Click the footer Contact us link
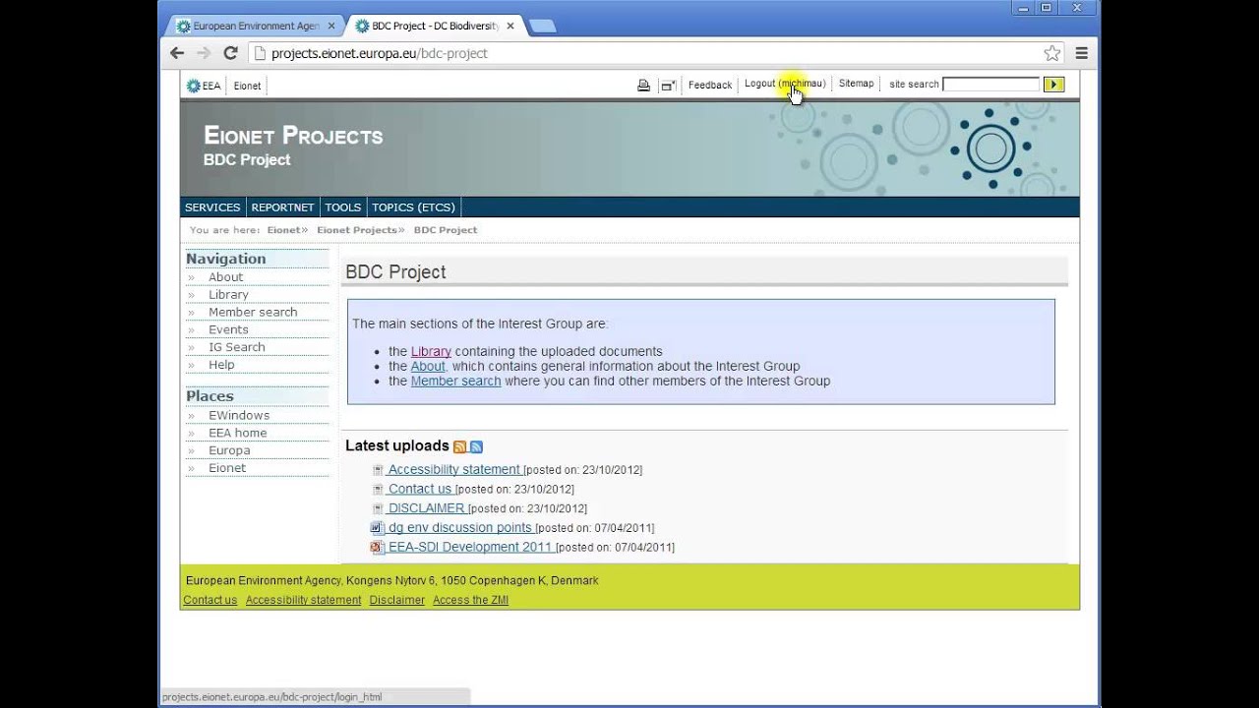 pos(210,600)
